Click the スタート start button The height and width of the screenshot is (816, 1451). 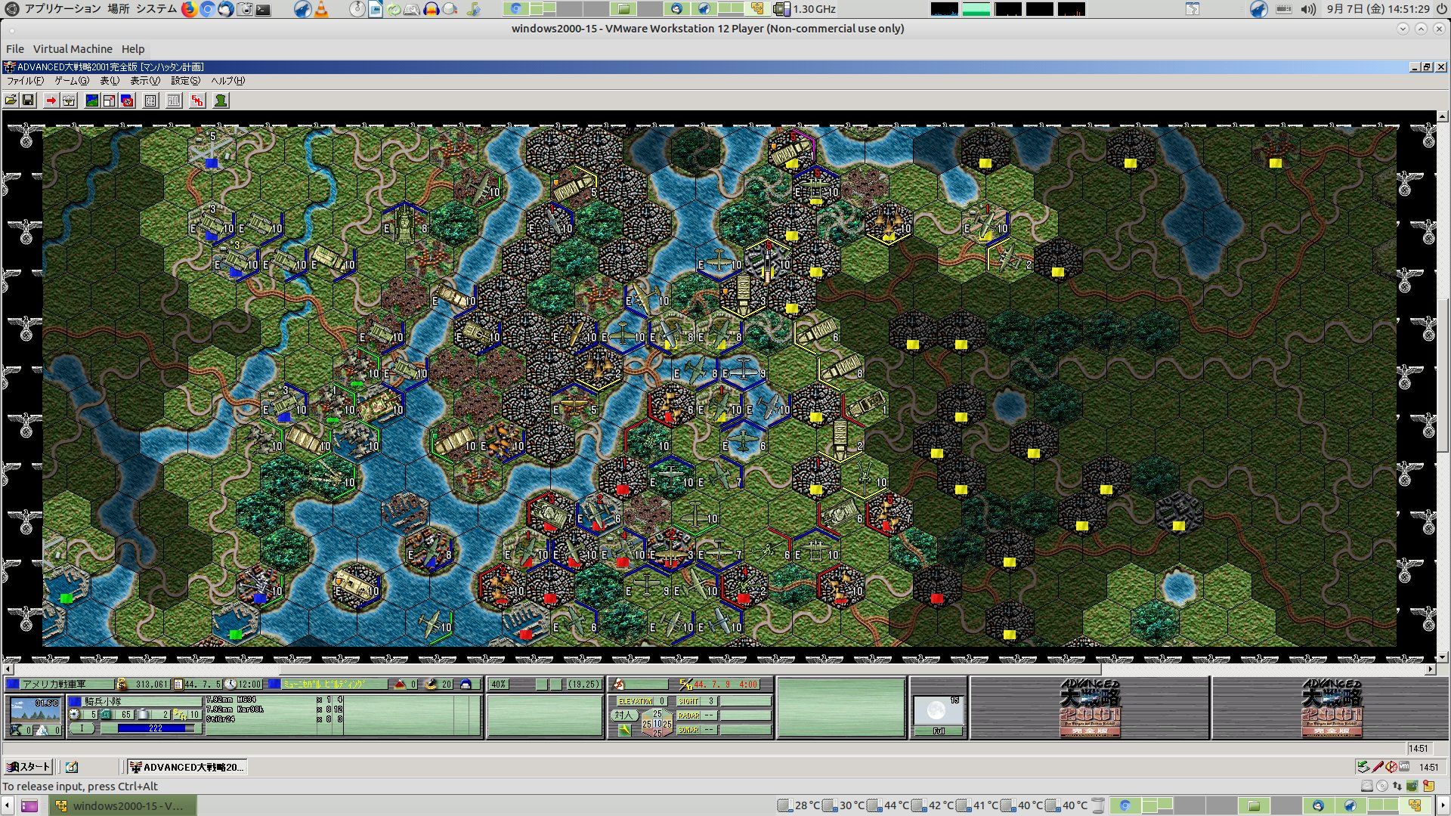coord(28,767)
